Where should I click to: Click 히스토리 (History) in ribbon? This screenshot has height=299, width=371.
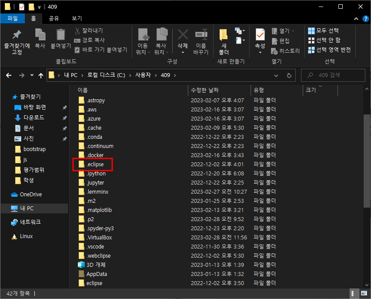click(x=286, y=51)
